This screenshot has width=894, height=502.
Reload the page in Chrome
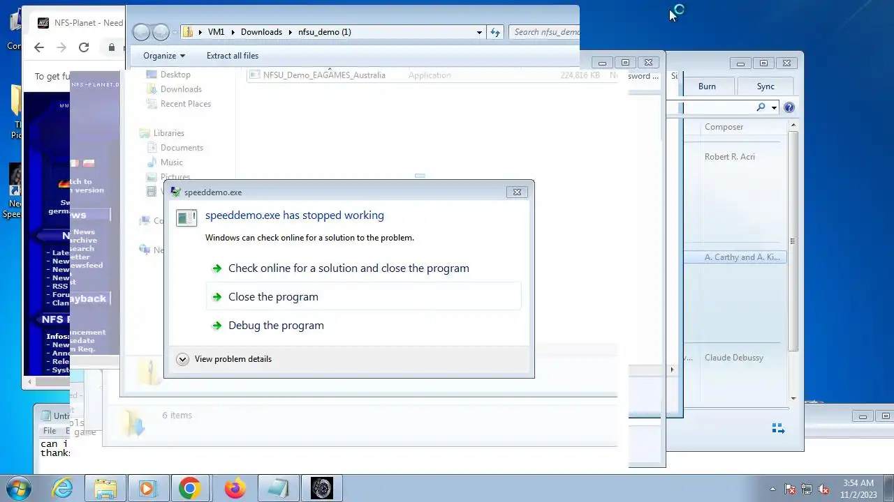[84, 47]
